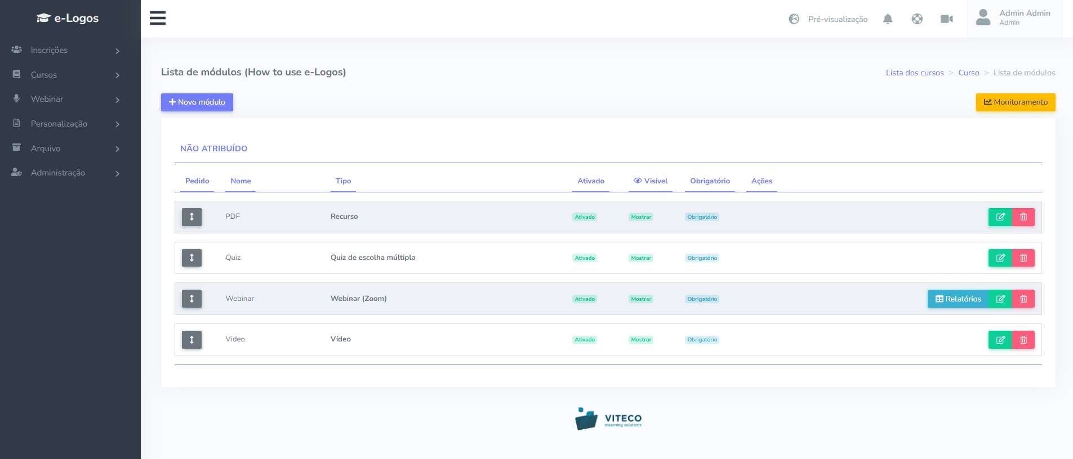Click the hamburger menu icon
Screen dimensions: 1073x459
(x=158, y=18)
